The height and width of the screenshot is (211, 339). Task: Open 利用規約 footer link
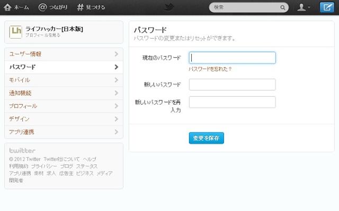pos(19,167)
